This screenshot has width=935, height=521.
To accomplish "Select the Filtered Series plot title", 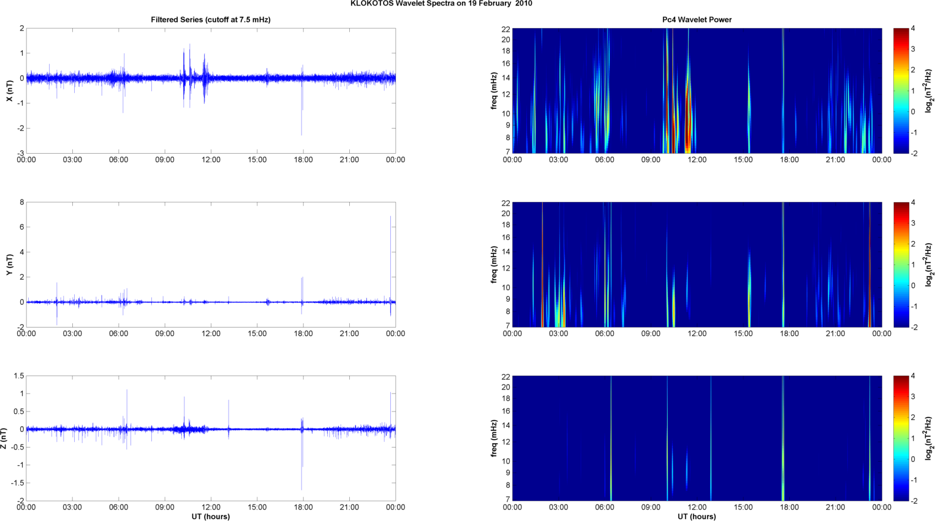I will (x=210, y=20).
